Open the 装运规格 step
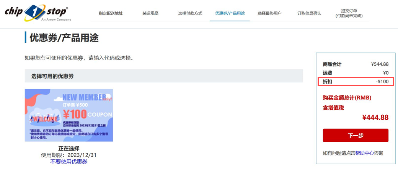Viewport: 398px width, 170px height. click(x=150, y=13)
